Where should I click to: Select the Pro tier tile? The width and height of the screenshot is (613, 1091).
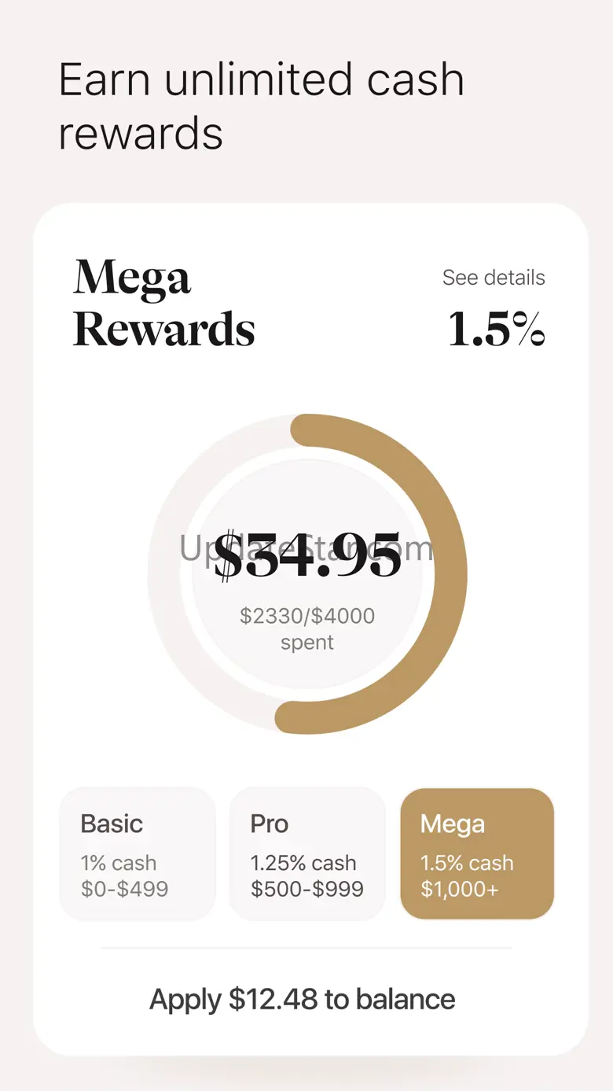[307, 853]
